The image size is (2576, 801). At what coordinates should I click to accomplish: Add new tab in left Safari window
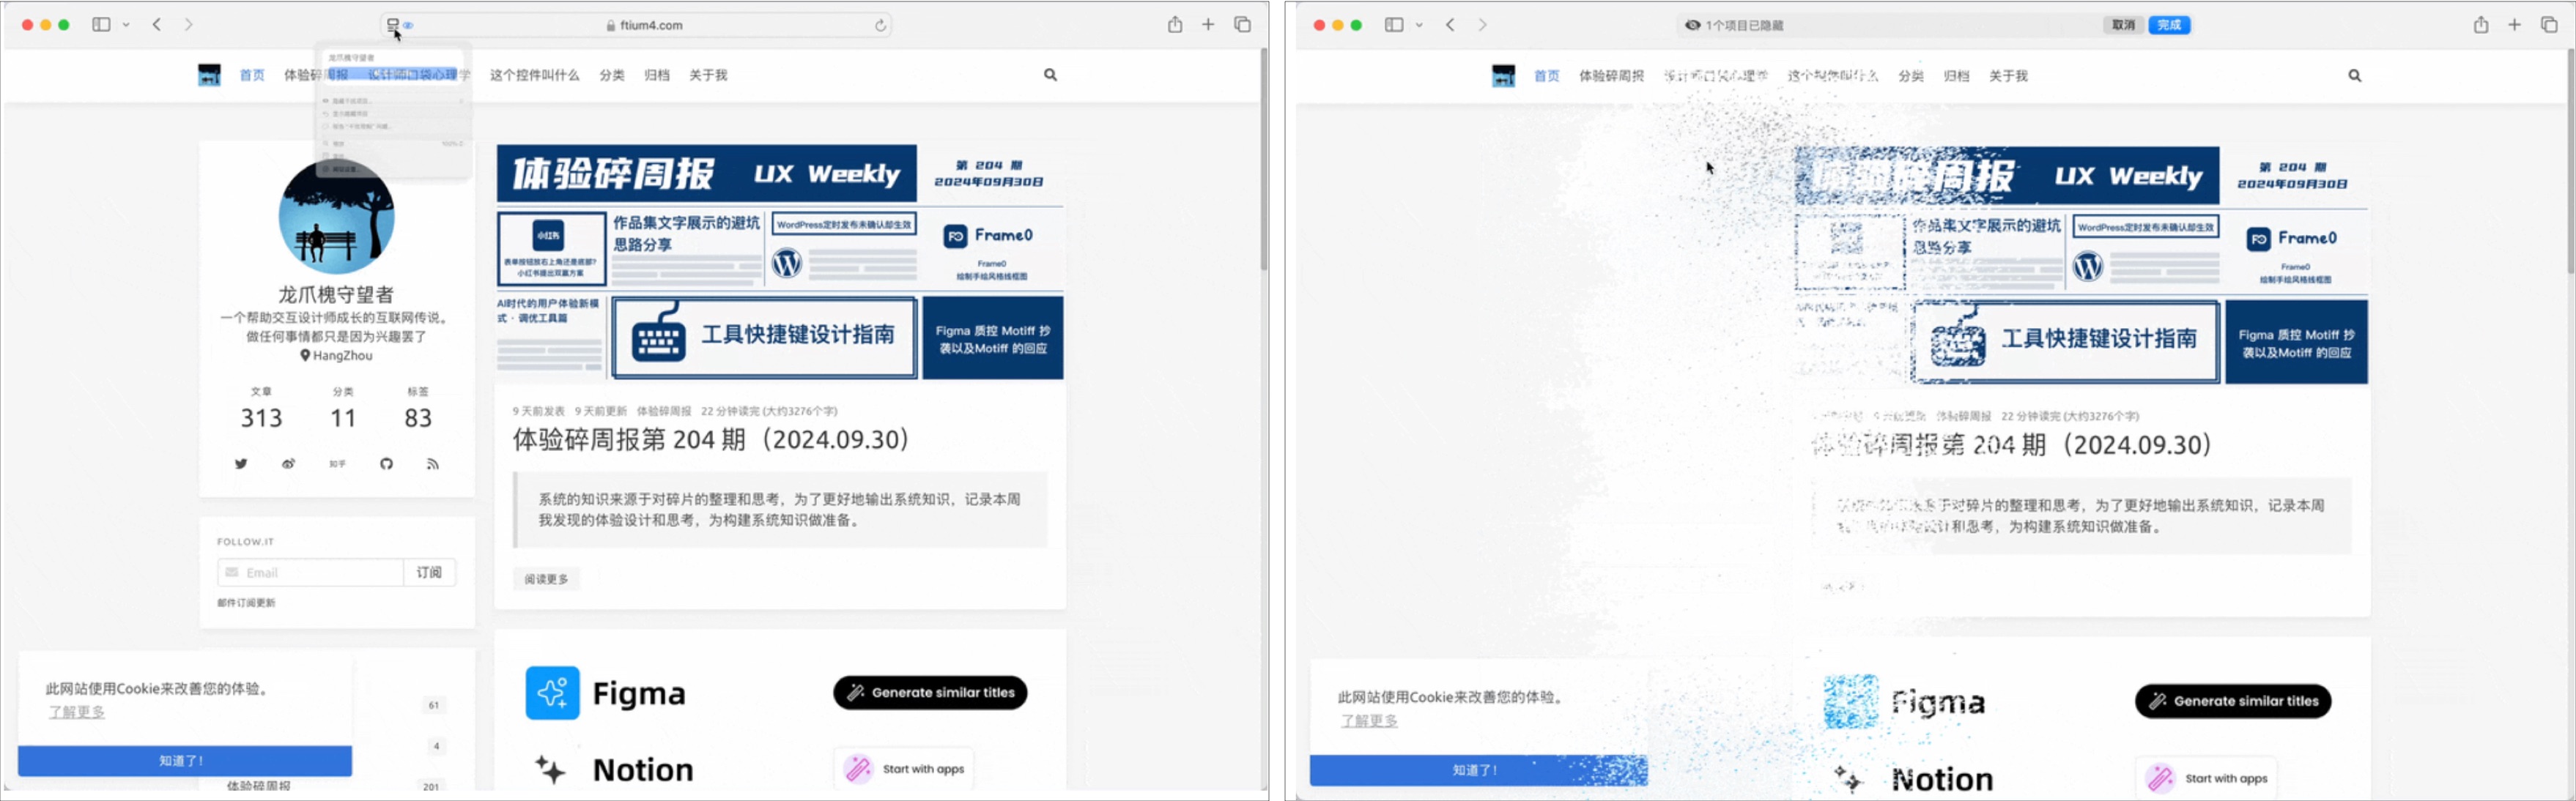click(x=1208, y=25)
